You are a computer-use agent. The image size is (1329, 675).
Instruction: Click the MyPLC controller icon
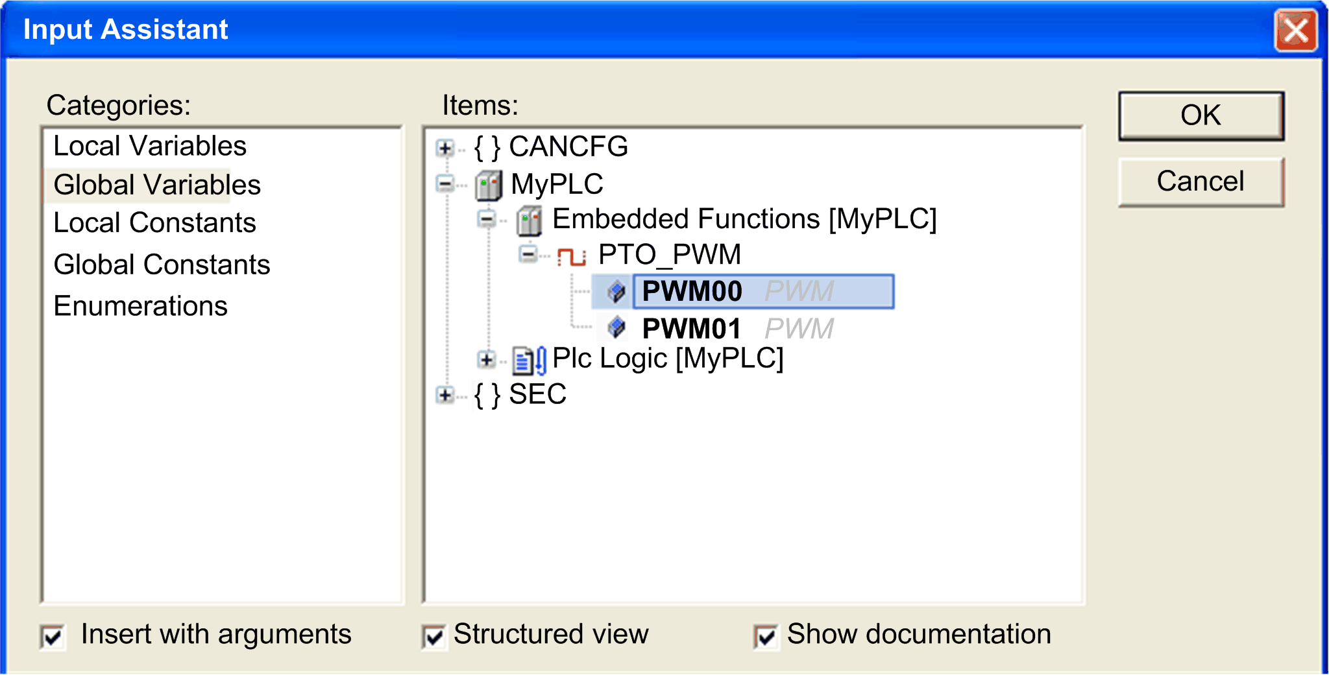[x=488, y=185]
